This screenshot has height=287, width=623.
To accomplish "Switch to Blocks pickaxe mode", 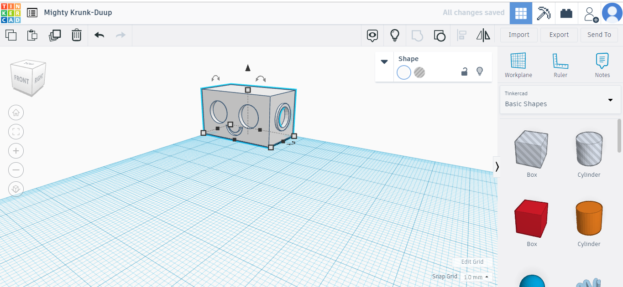I will pos(544,13).
